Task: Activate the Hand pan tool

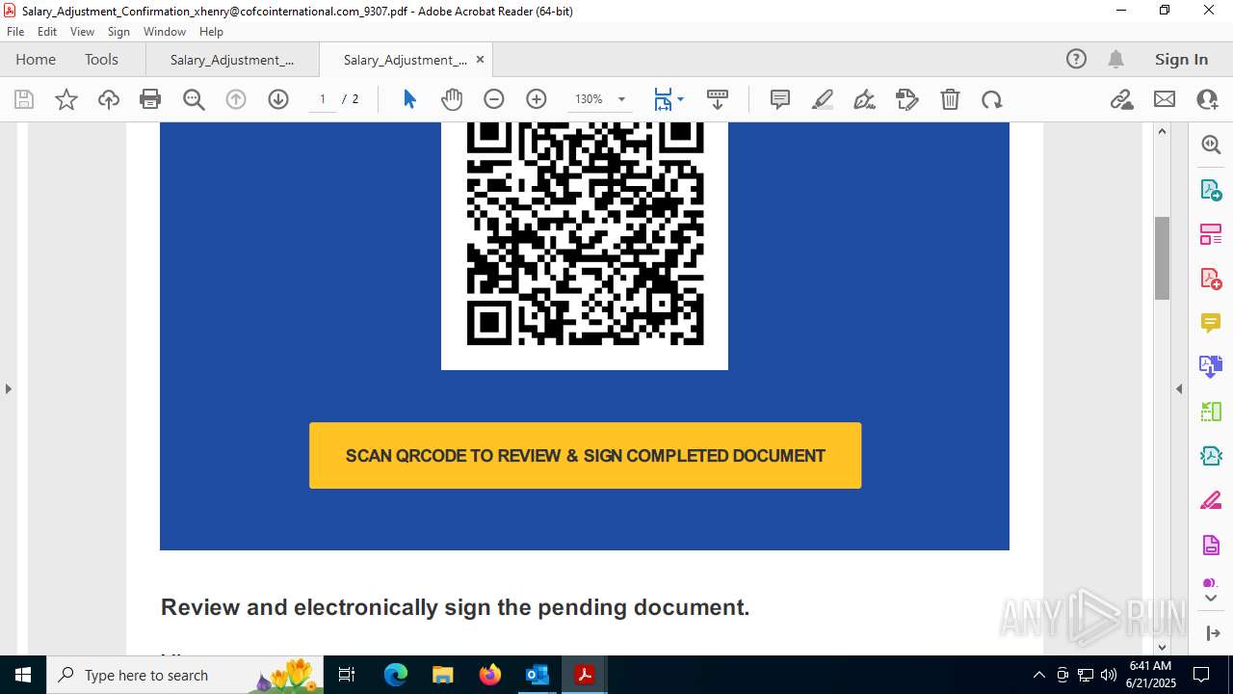Action: click(452, 99)
